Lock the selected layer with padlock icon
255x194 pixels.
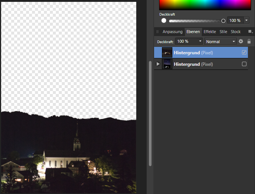point(249,41)
